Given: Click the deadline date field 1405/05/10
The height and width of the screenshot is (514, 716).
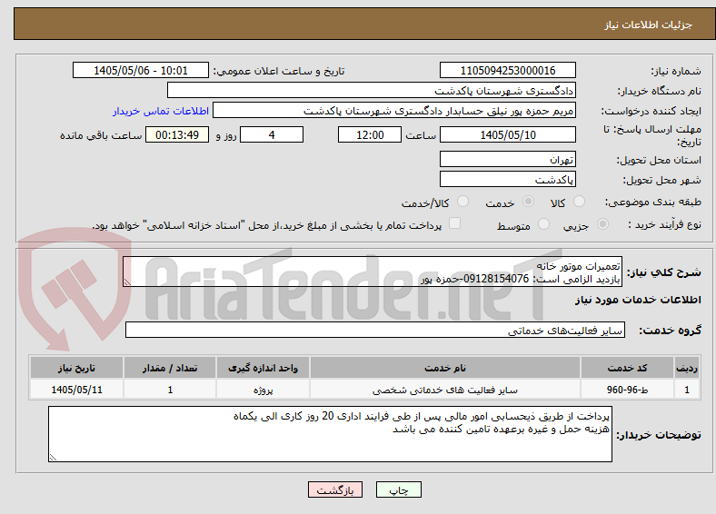Looking at the screenshot, I should (508, 134).
